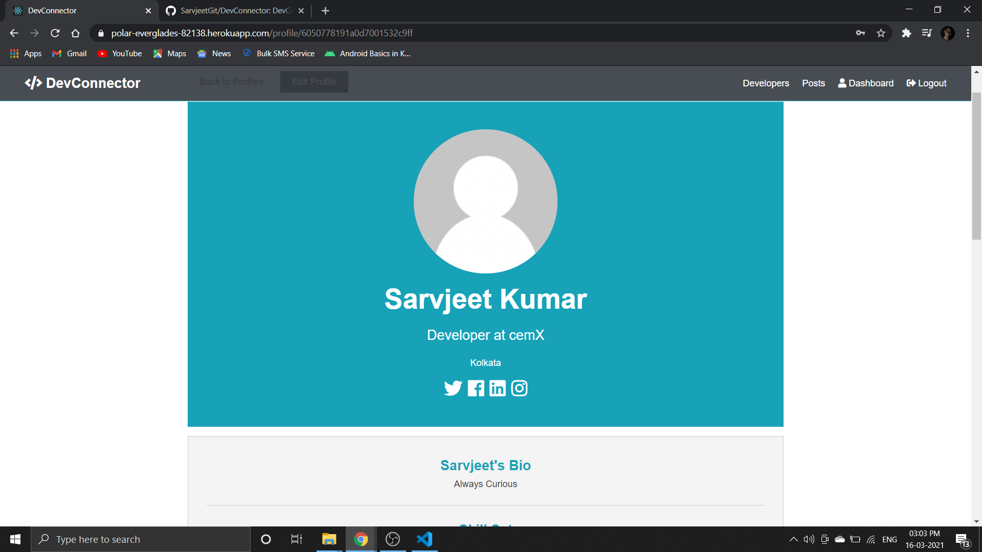The width and height of the screenshot is (982, 552).
Task: Scroll down to Skill Set section
Action: pyautogui.click(x=485, y=522)
